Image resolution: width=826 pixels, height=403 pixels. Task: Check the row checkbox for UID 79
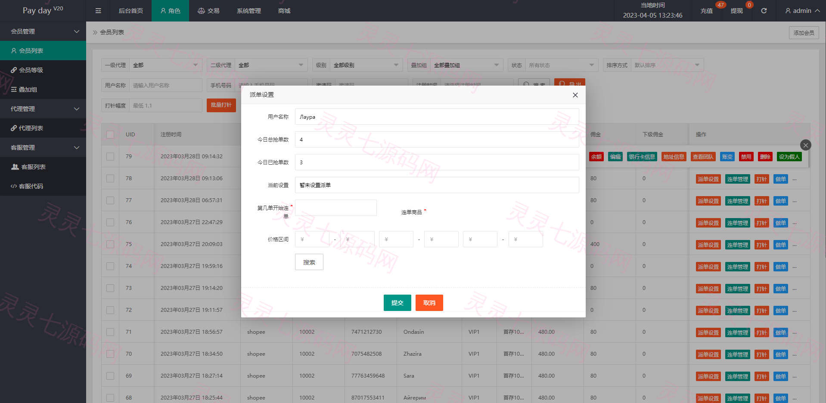click(x=110, y=157)
